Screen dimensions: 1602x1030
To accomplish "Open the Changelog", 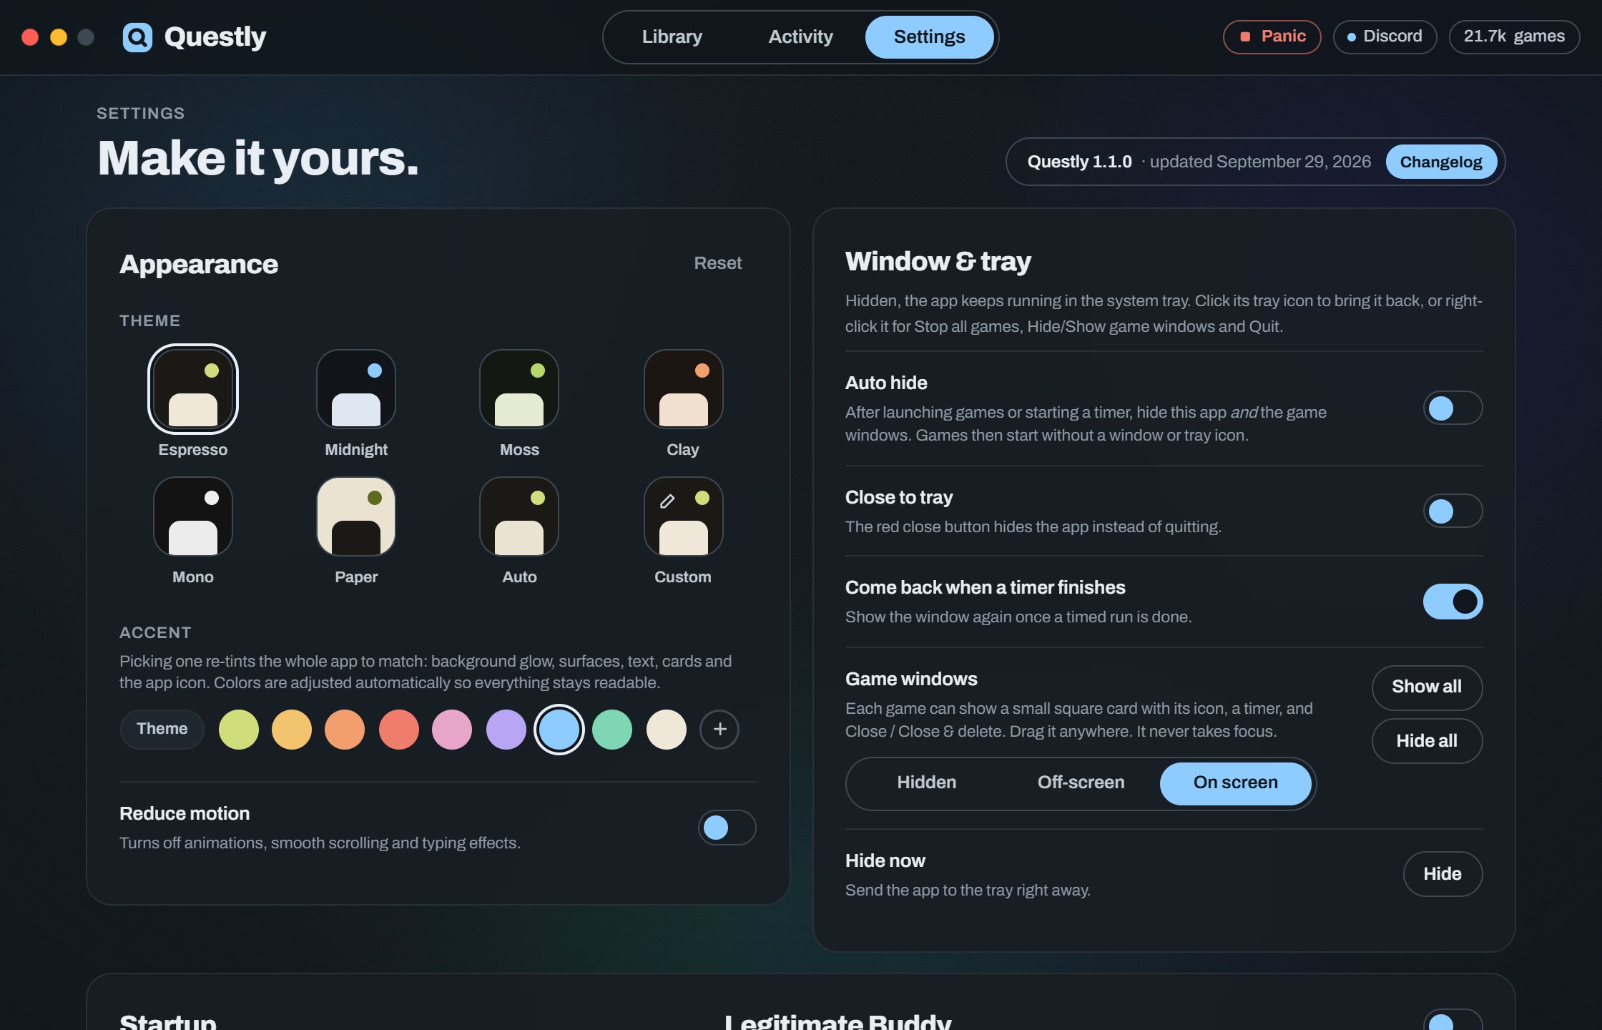I will tap(1441, 162).
